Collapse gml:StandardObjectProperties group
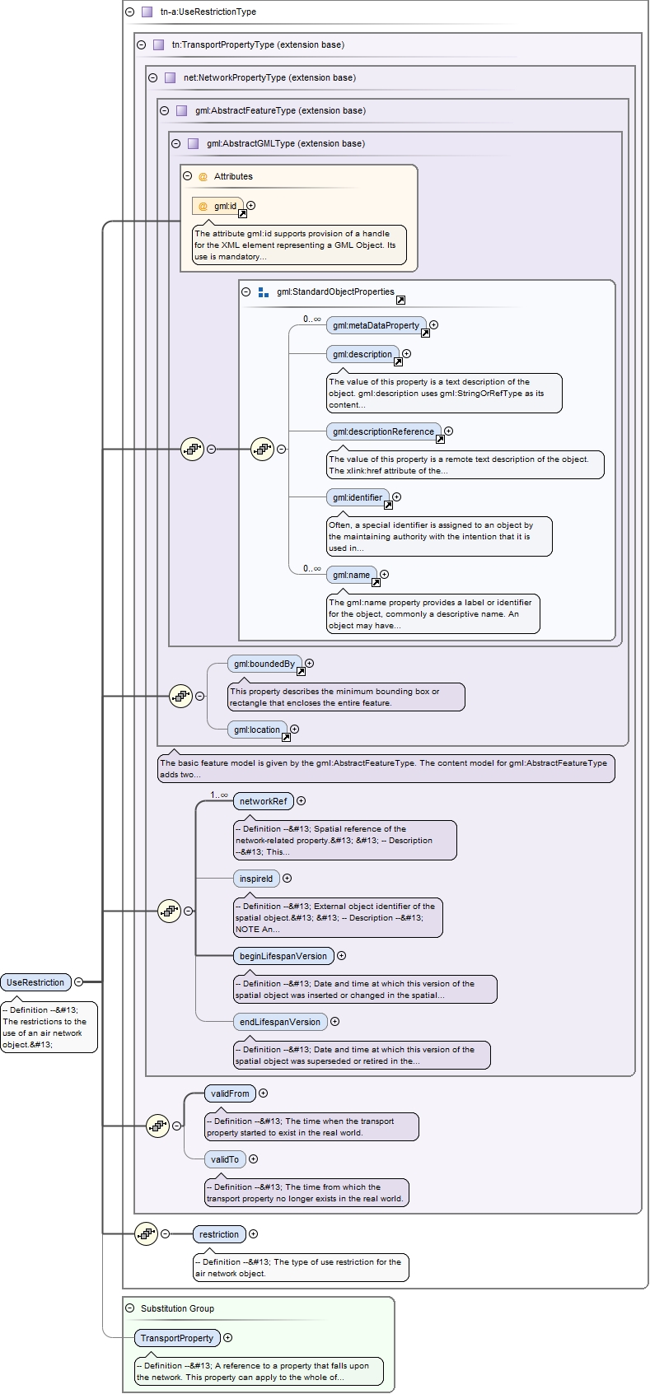The width and height of the screenshot is (650, 1394). coord(246,291)
